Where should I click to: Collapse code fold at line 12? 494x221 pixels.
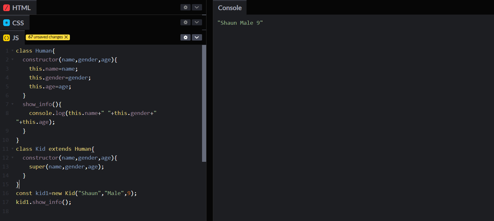tap(12, 157)
